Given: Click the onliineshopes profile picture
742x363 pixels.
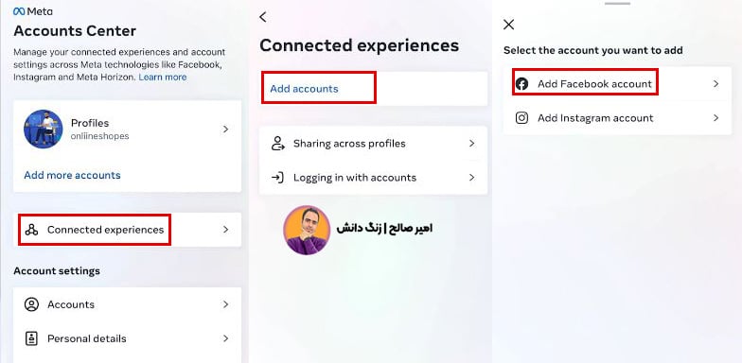Looking at the screenshot, I should (x=44, y=129).
